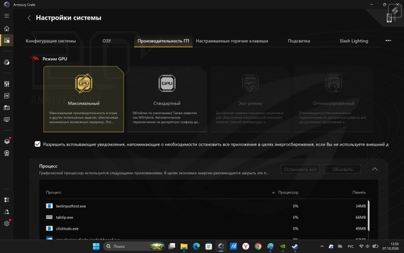The width and height of the screenshot is (404, 253).
Task: Click the Память column header
Action: [359, 192]
